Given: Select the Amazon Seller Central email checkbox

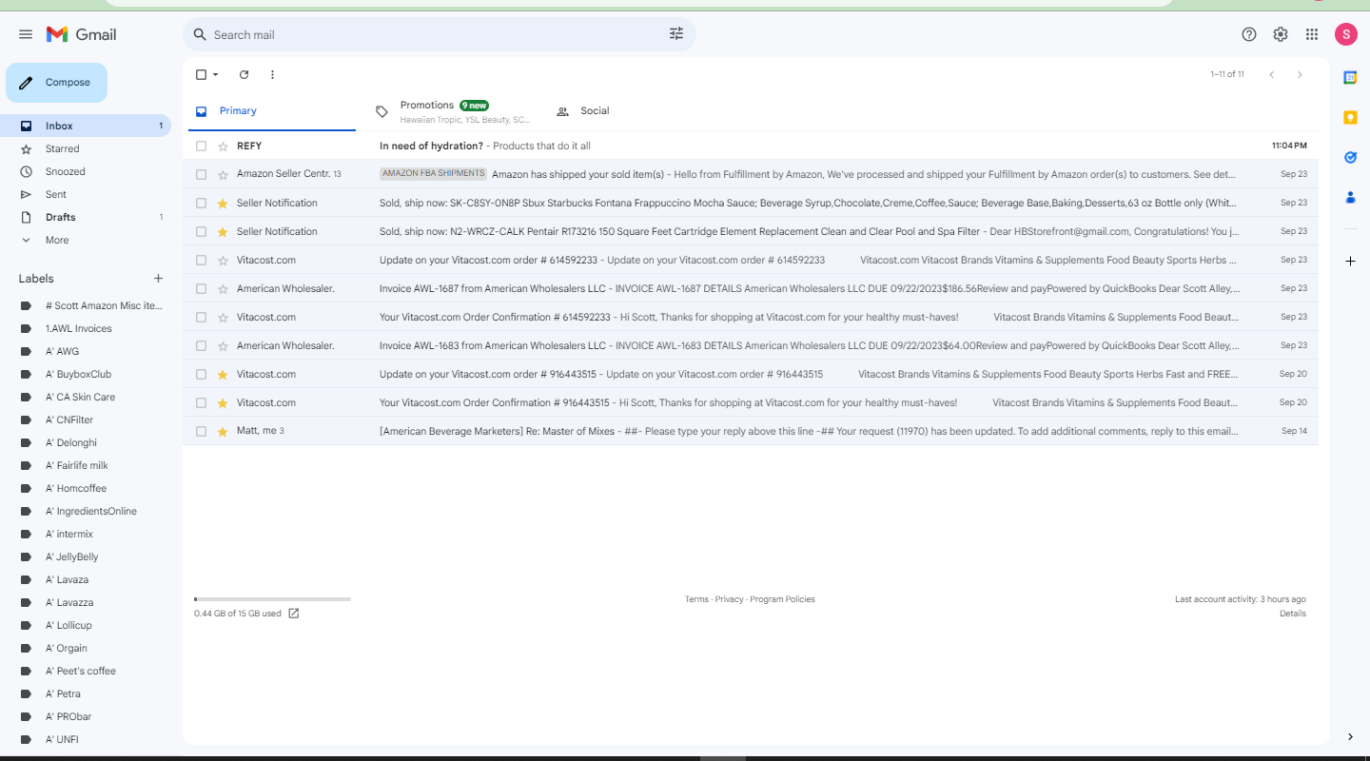Looking at the screenshot, I should pos(201,174).
